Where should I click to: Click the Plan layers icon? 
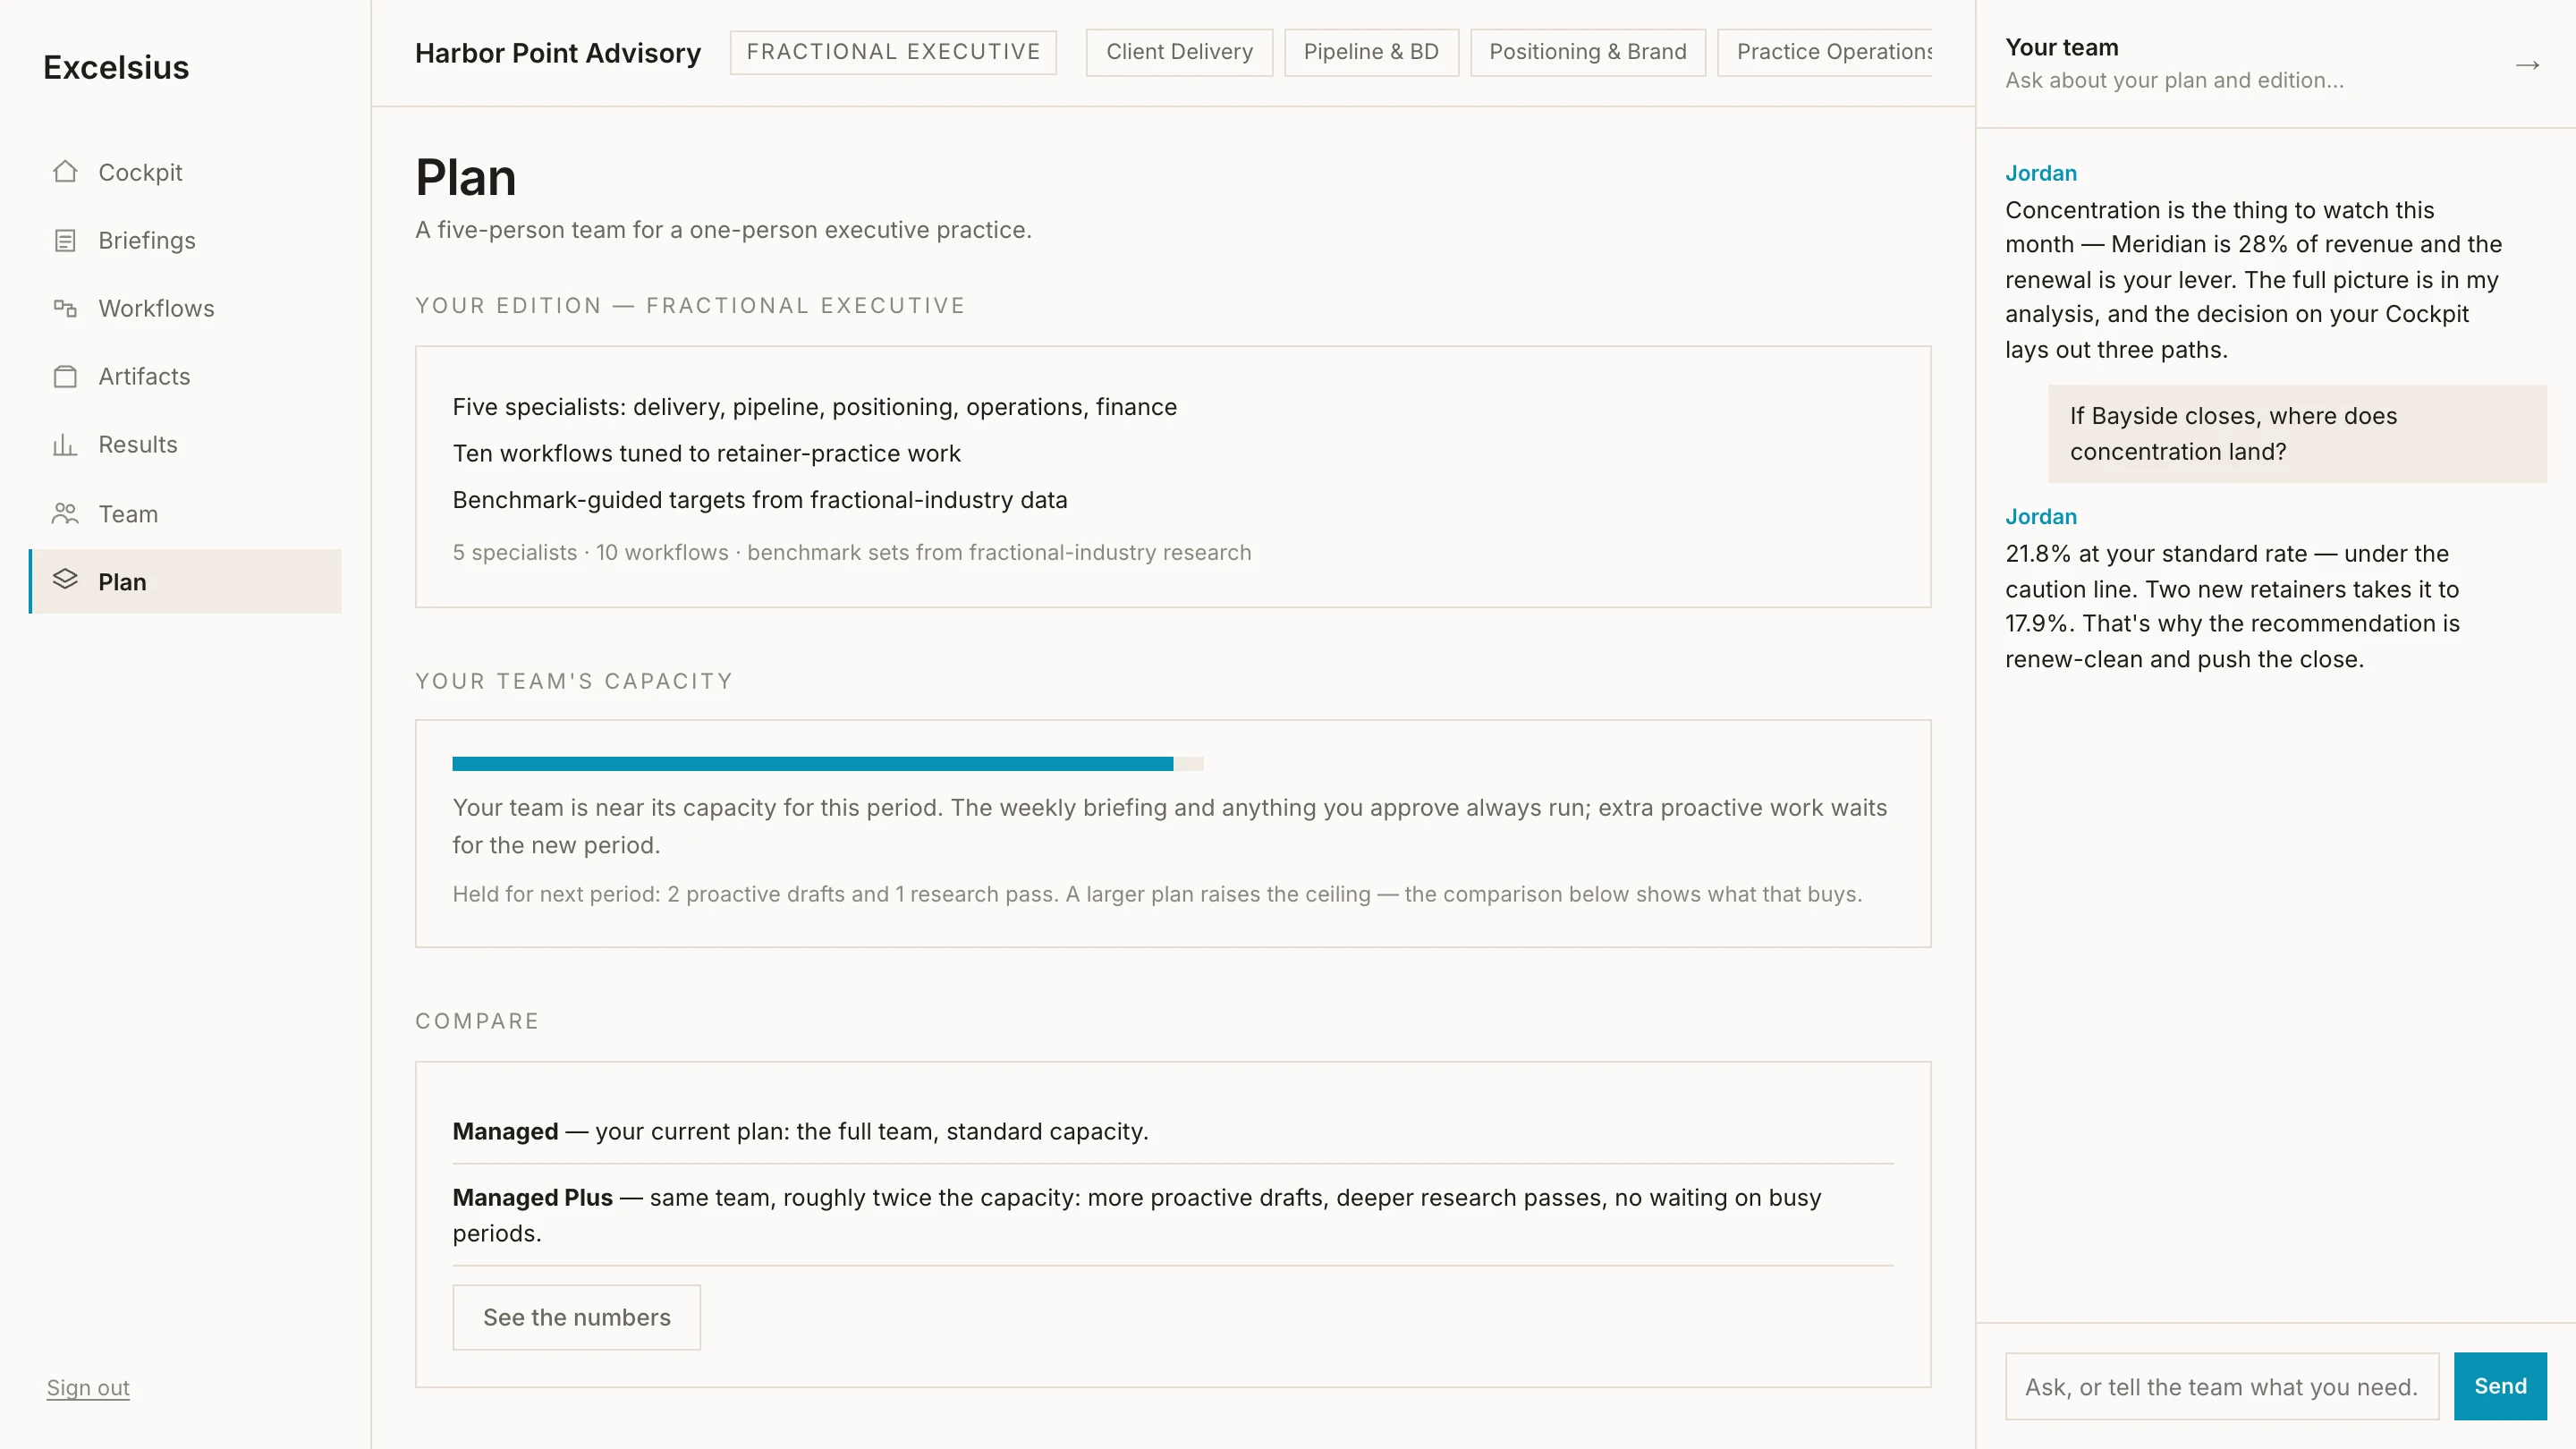coord(65,580)
